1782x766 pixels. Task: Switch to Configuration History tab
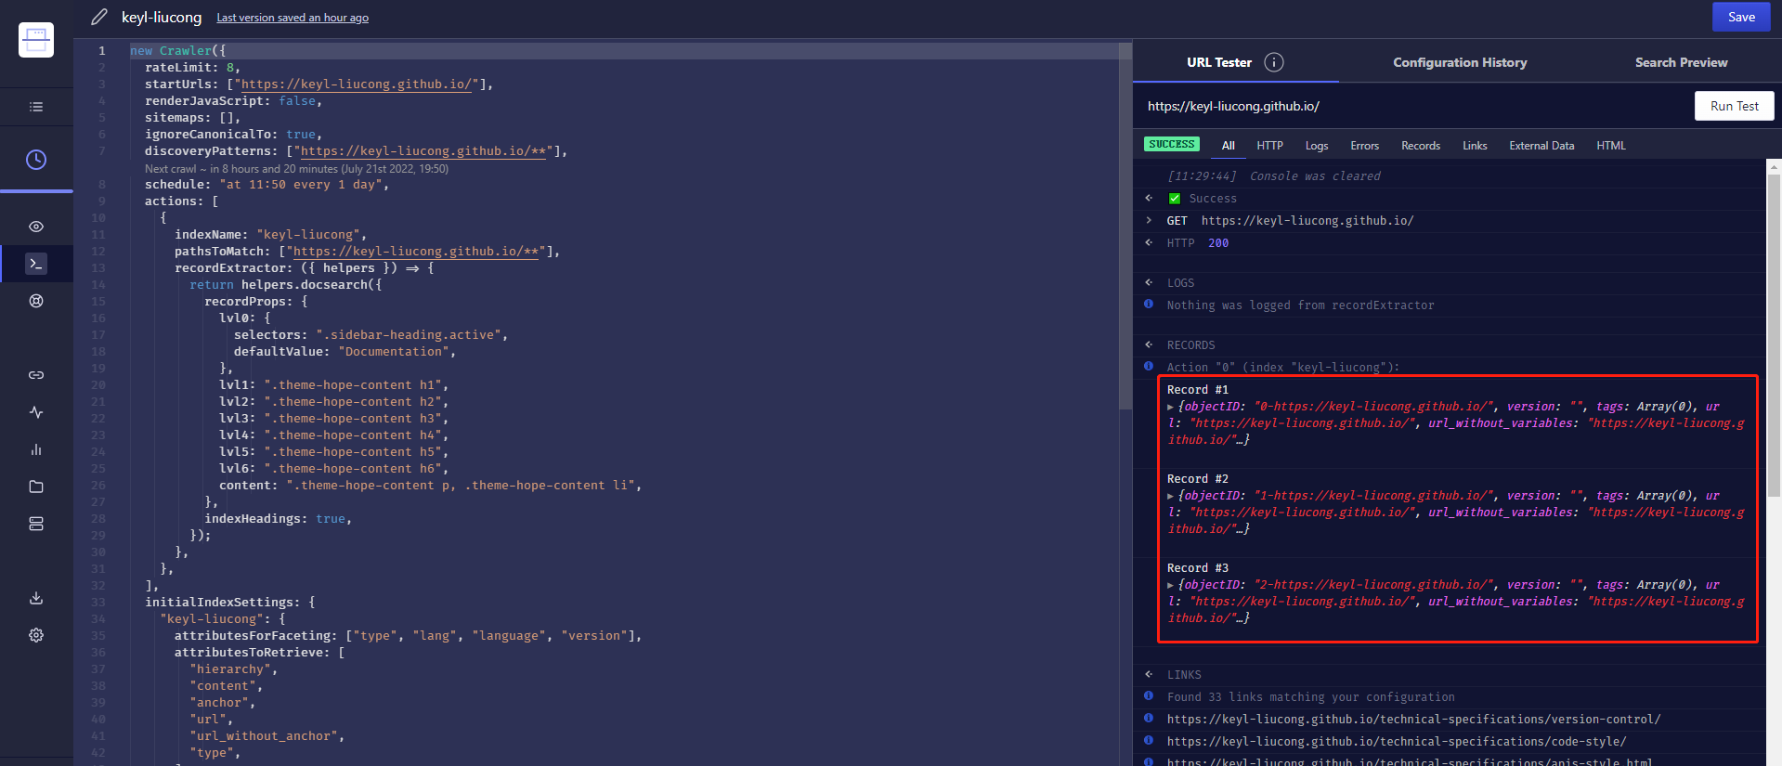1460,62
